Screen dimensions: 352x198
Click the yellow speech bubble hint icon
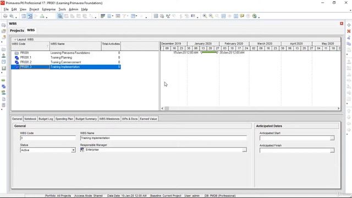click(x=242, y=16)
